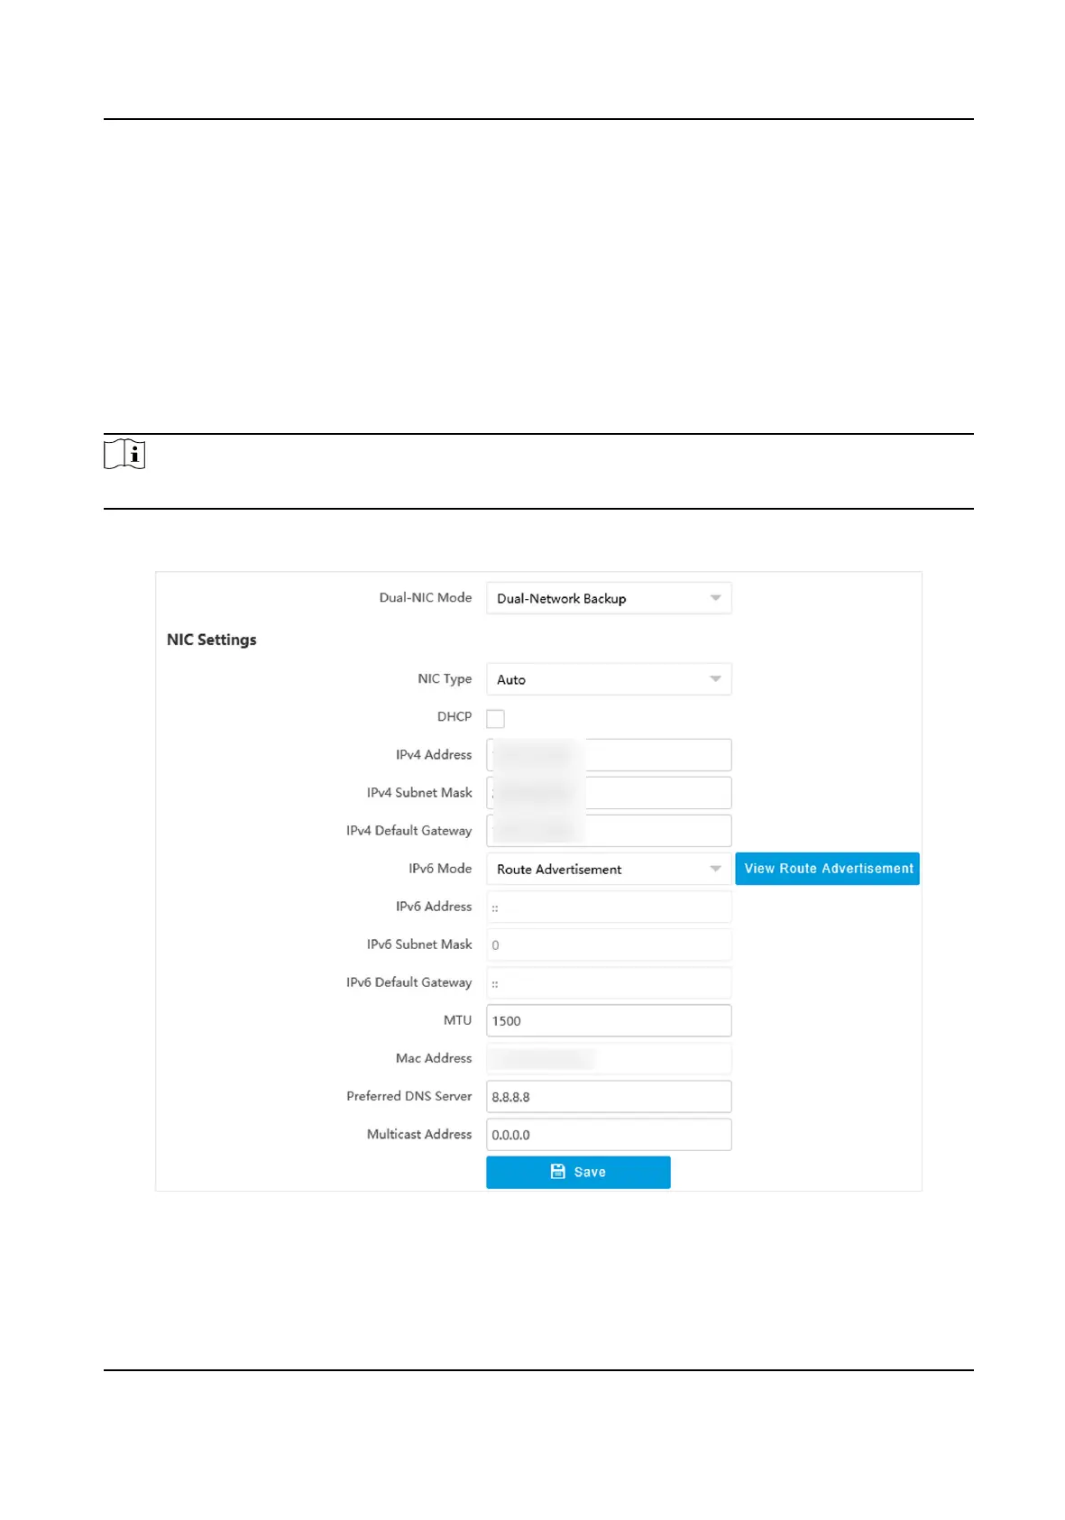Click the IPv6 Address field
This screenshot has width=1065, height=1520.
(609, 907)
